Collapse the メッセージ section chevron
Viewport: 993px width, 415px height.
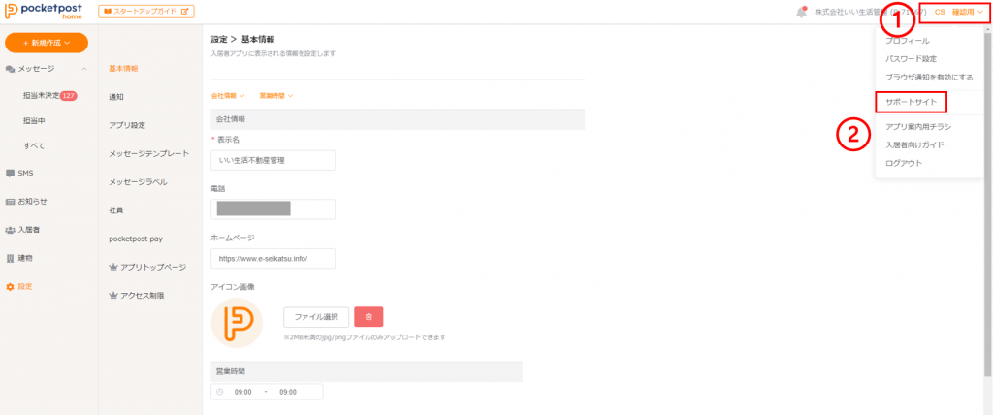point(84,69)
